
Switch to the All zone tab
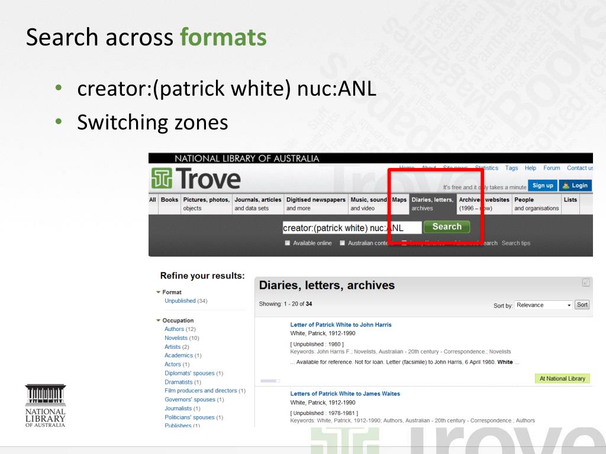pyautogui.click(x=153, y=204)
